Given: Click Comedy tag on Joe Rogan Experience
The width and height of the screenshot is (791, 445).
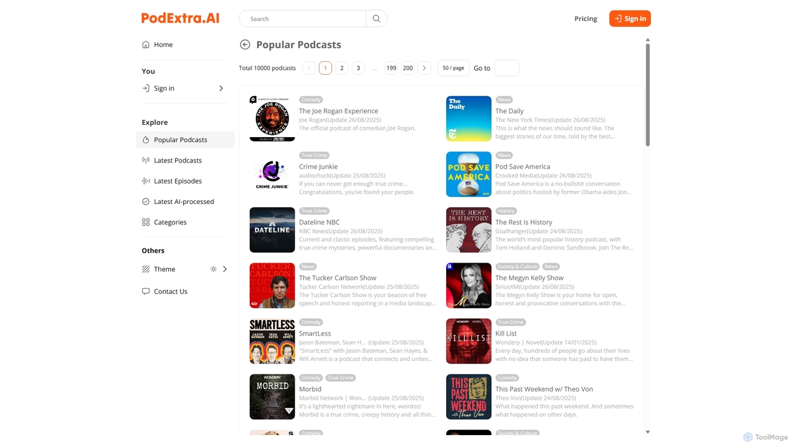Looking at the screenshot, I should click(x=311, y=100).
